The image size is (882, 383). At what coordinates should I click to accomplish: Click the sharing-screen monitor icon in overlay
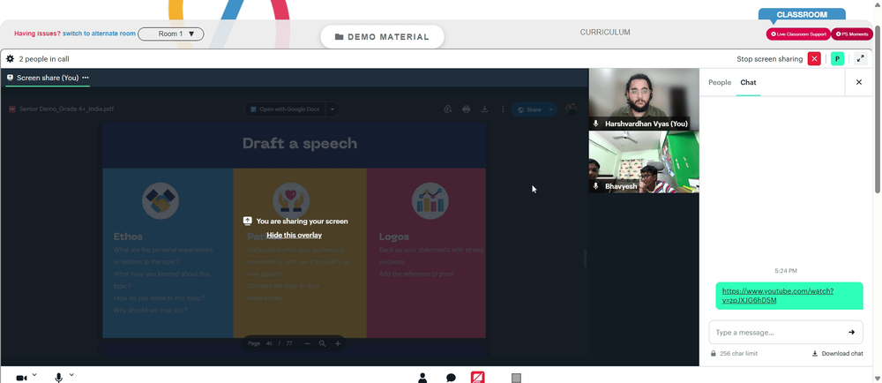click(248, 221)
